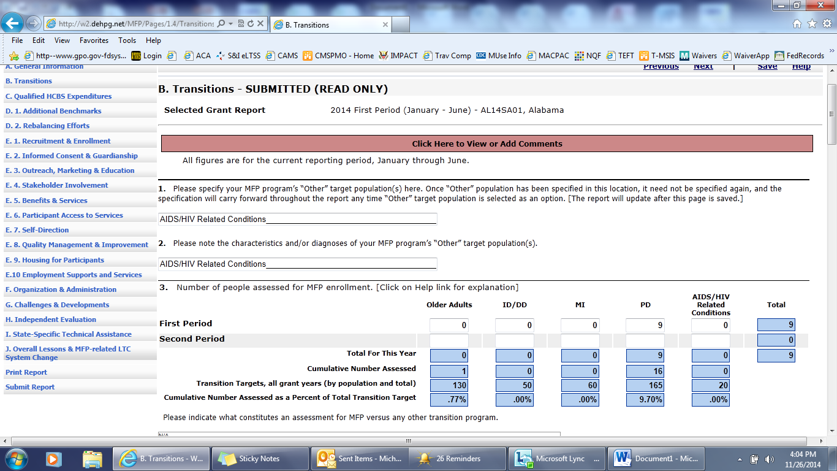Open the ACA favorite
This screenshot has width=837, height=471.
tap(197, 56)
